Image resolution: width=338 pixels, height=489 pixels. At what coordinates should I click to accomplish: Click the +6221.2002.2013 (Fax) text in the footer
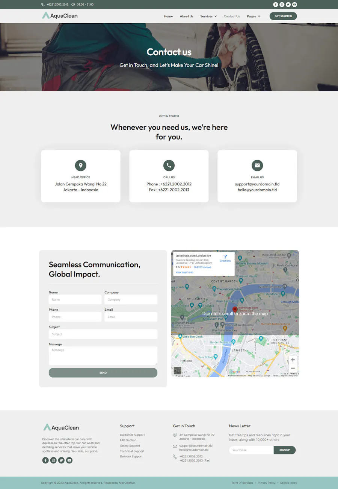pyautogui.click(x=195, y=460)
